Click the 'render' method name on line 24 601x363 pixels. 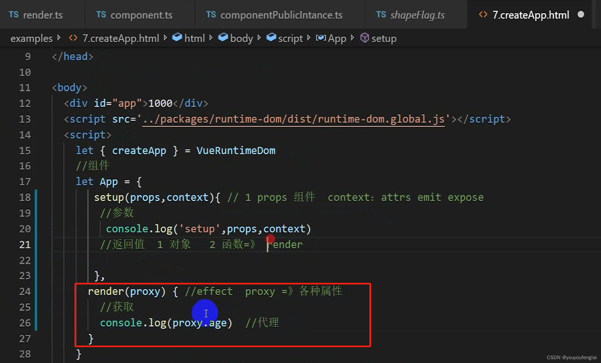[x=106, y=292]
